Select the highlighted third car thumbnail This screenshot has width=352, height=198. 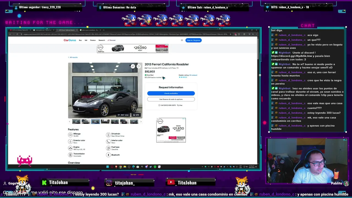click(x=95, y=122)
